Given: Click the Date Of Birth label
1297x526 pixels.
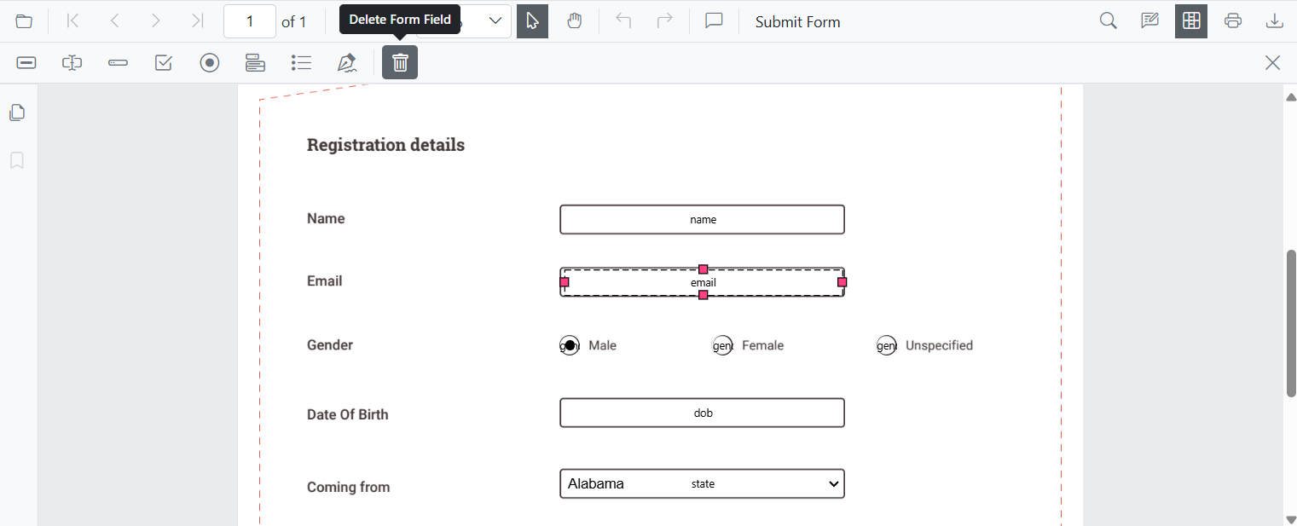Looking at the screenshot, I should point(348,415).
